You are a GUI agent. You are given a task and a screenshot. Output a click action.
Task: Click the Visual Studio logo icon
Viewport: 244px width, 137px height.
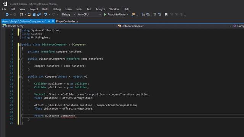click(x=5, y=4)
